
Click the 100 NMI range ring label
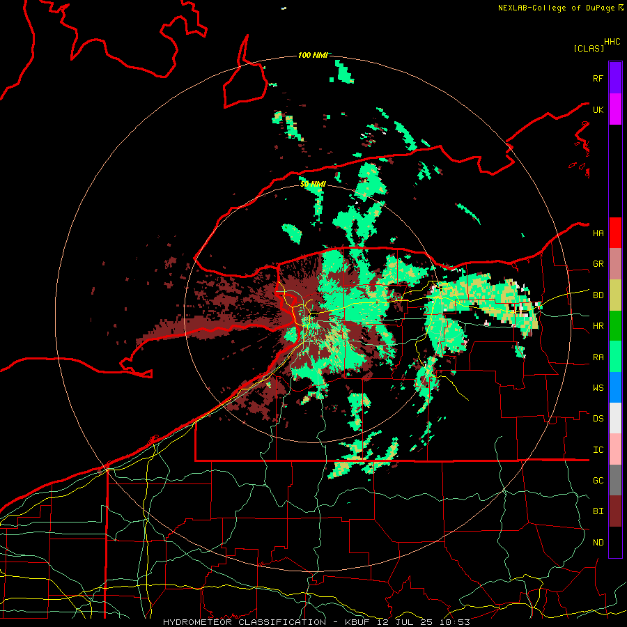[313, 55]
